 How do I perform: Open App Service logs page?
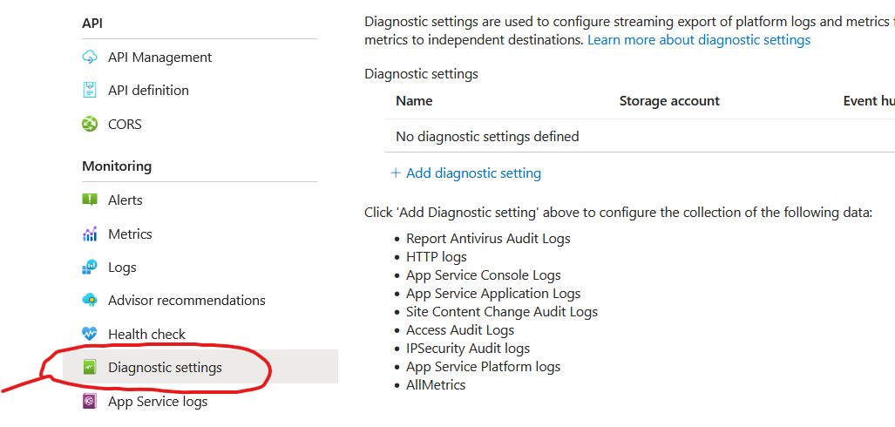(158, 402)
